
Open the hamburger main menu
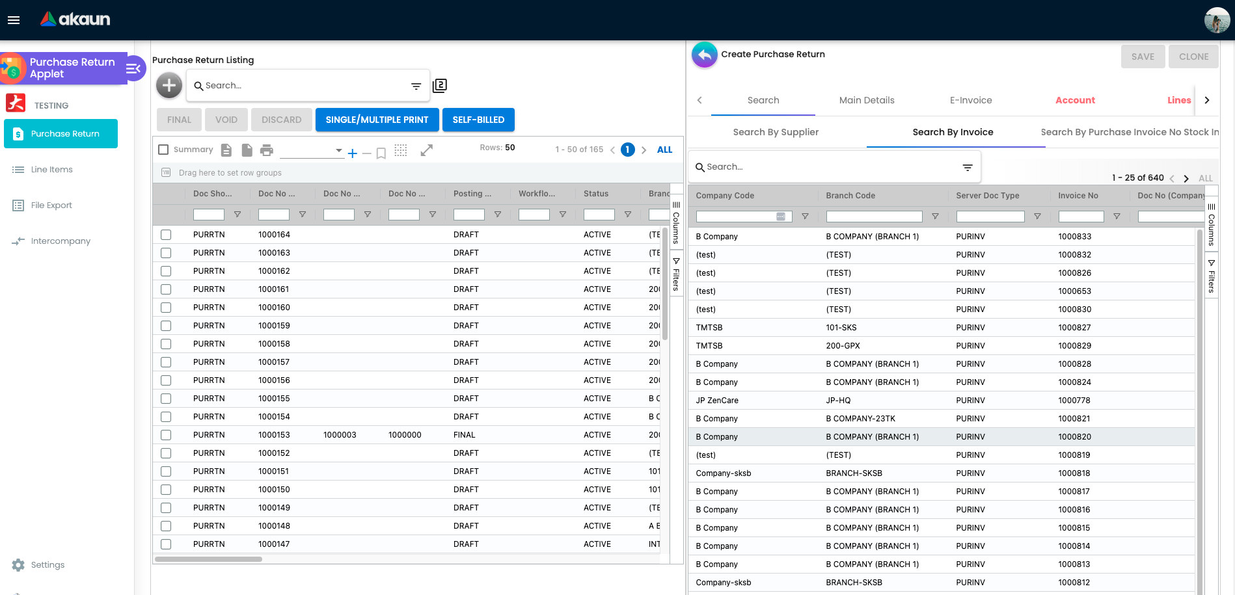coord(14,20)
